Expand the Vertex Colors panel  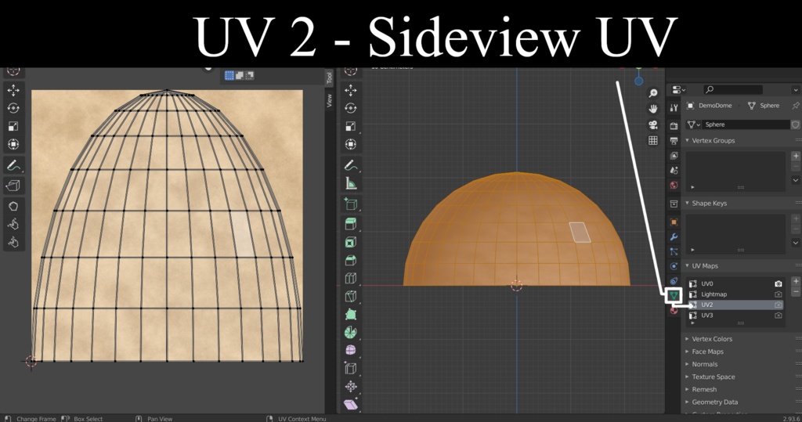pos(688,339)
